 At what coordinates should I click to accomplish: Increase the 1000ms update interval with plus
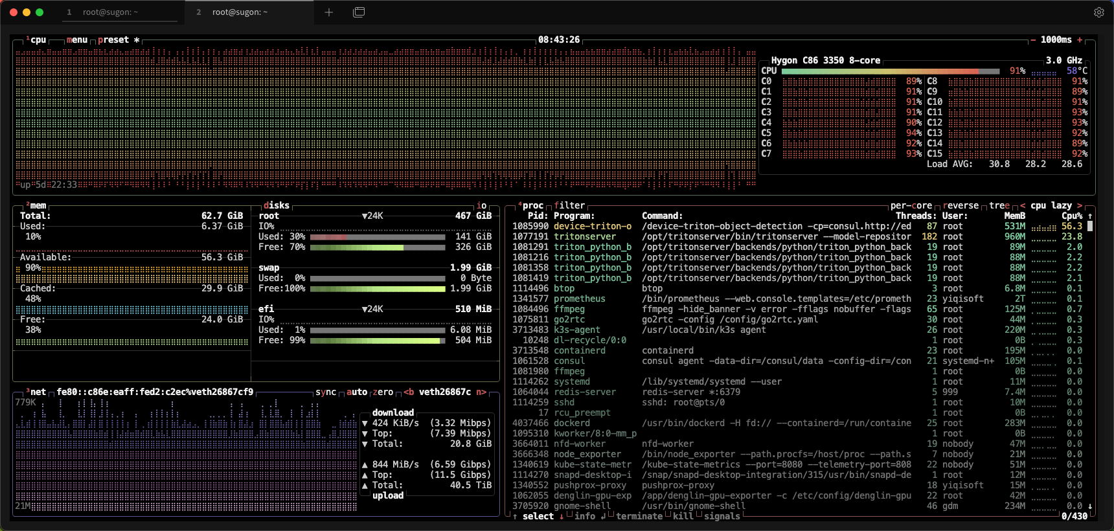click(1080, 40)
